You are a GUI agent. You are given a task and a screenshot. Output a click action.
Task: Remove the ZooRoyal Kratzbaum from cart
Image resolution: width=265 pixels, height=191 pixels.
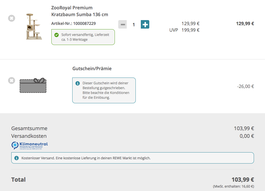click(x=12, y=18)
